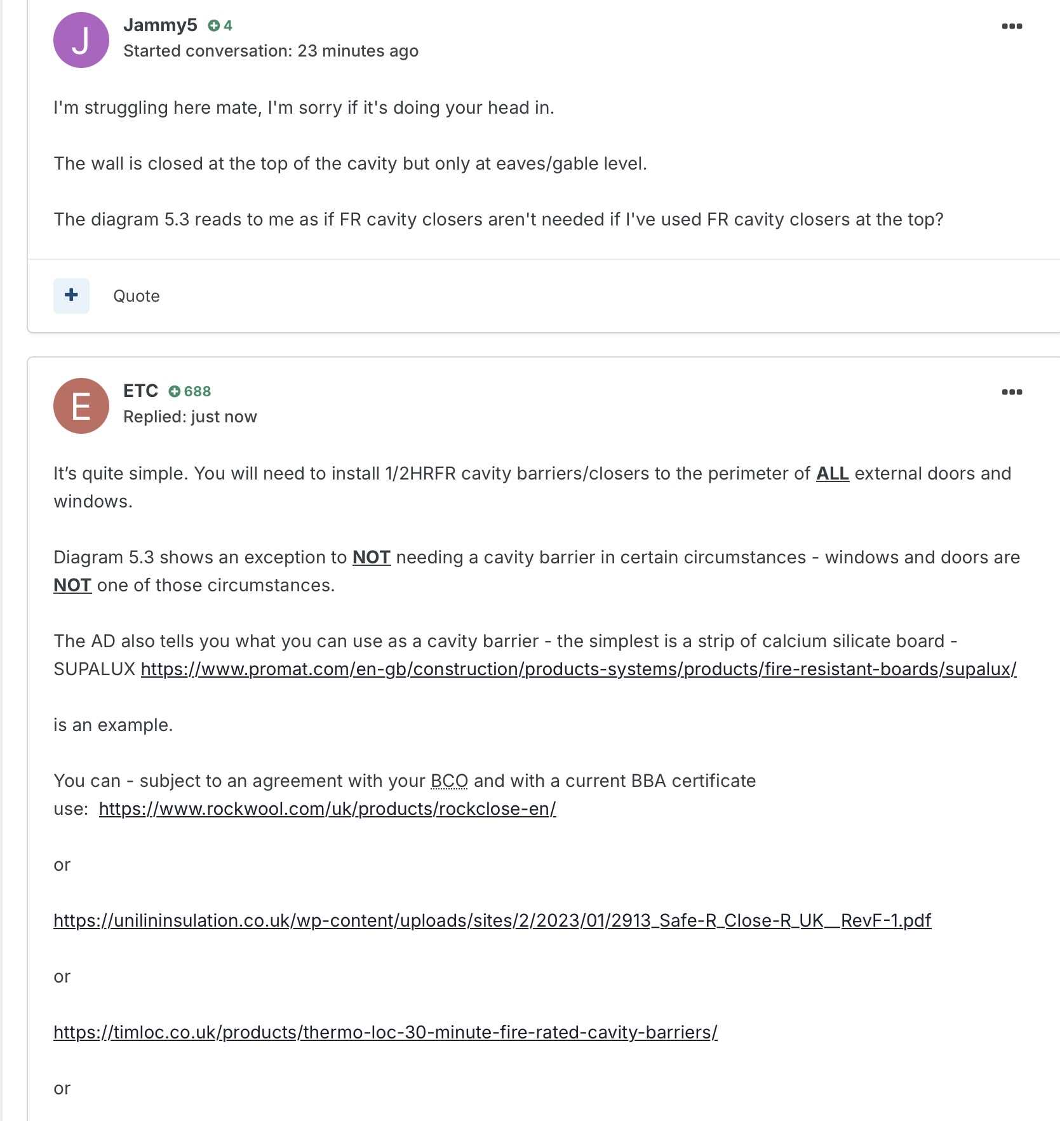This screenshot has width=1060, height=1121.
Task: Click Jammy5's purple J avatar
Action: (81, 40)
